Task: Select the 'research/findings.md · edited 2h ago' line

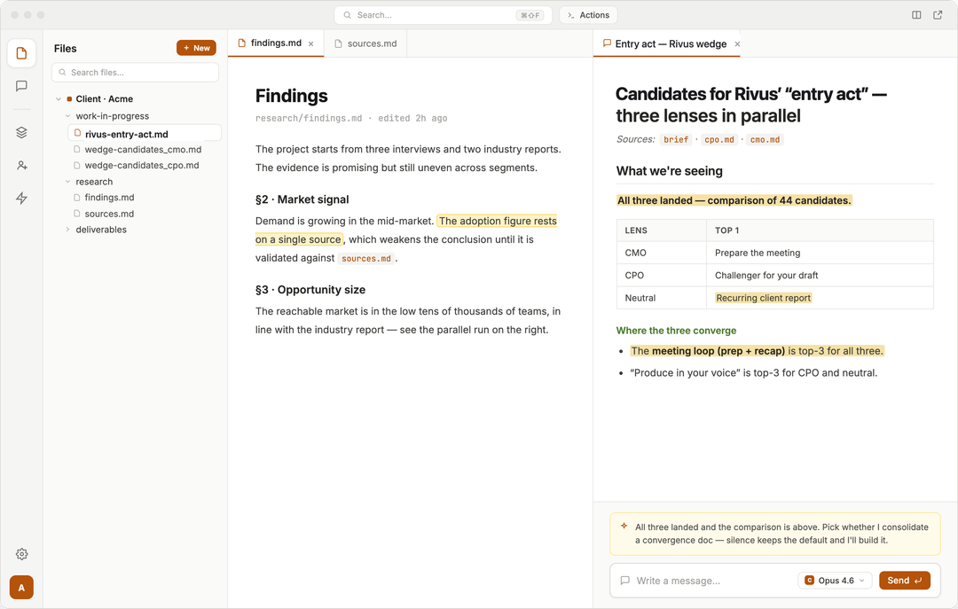Action: point(351,119)
